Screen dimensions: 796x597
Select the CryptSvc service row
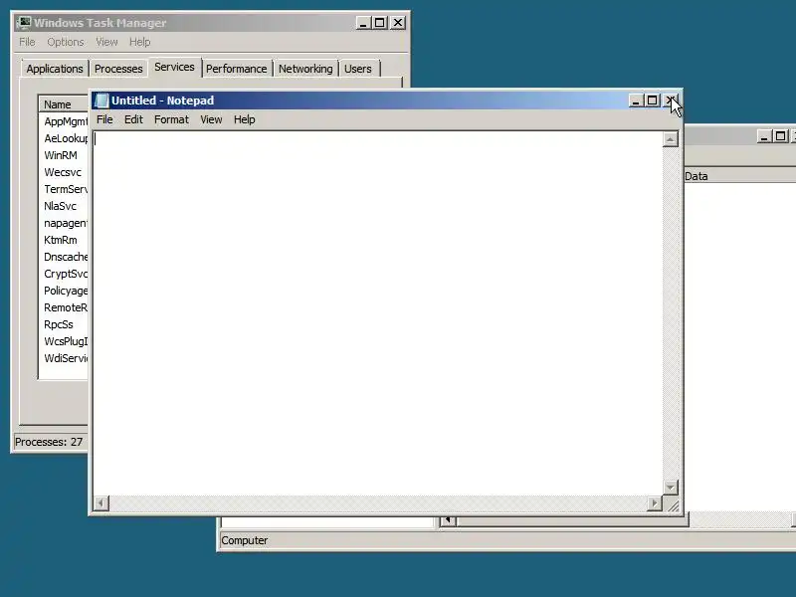click(x=65, y=274)
